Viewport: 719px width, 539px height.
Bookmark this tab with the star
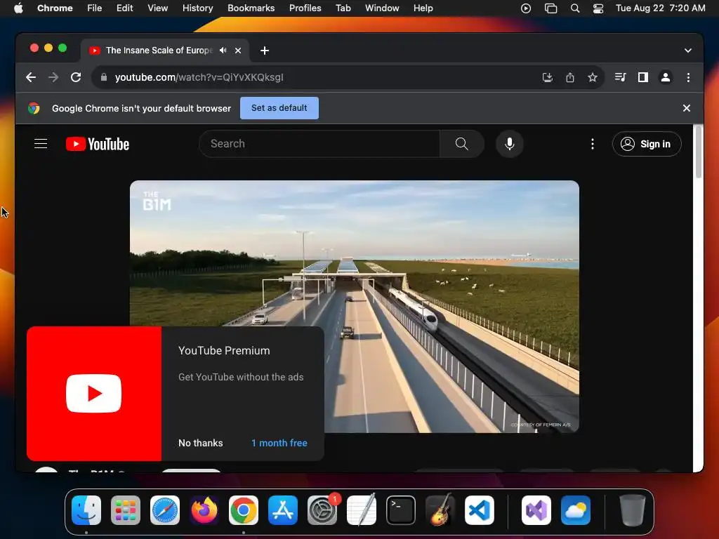point(593,77)
